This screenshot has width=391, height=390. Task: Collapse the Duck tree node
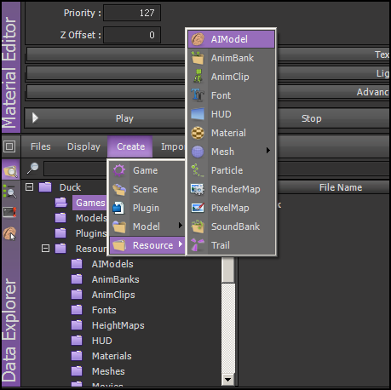pyautogui.click(x=29, y=187)
